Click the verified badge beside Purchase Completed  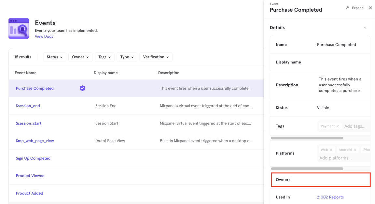pyautogui.click(x=82, y=88)
